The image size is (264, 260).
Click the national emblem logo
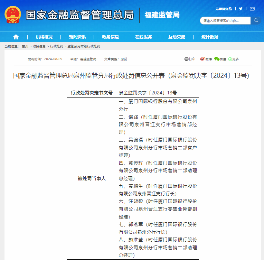pos(13,15)
